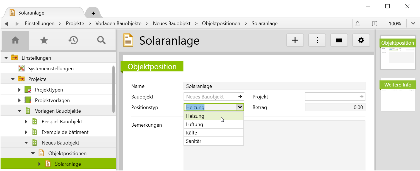Expand the Beispiel Bauobjekt node

[26, 122]
